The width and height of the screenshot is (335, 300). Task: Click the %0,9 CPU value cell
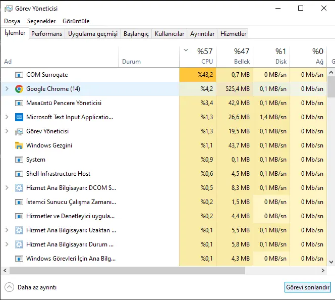(198, 160)
